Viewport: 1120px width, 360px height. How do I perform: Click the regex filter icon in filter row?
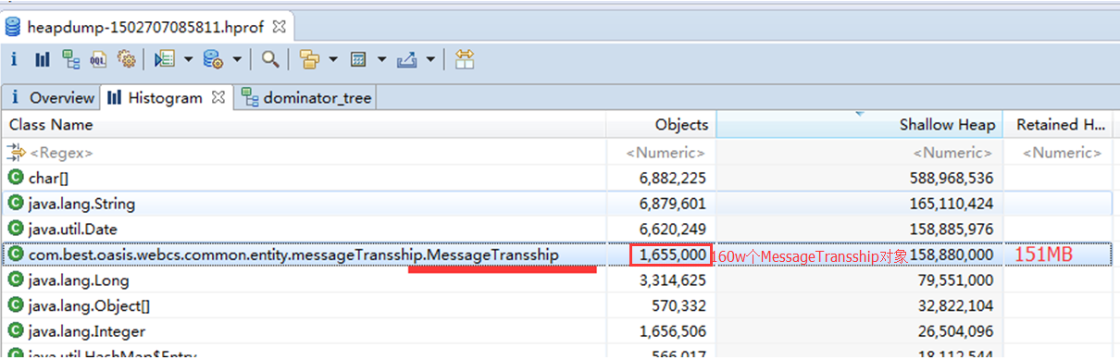16,153
